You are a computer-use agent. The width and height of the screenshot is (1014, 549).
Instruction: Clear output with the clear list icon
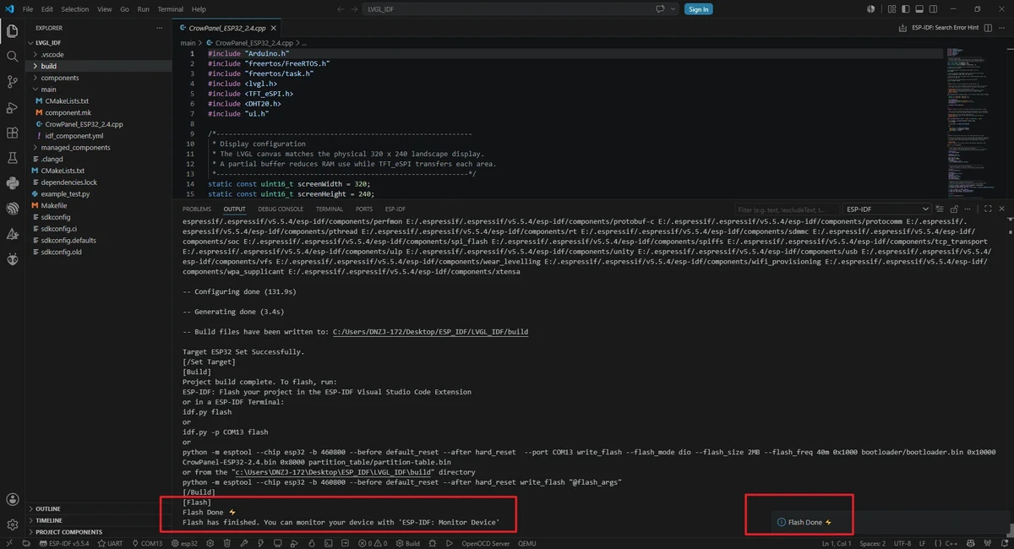coord(939,209)
